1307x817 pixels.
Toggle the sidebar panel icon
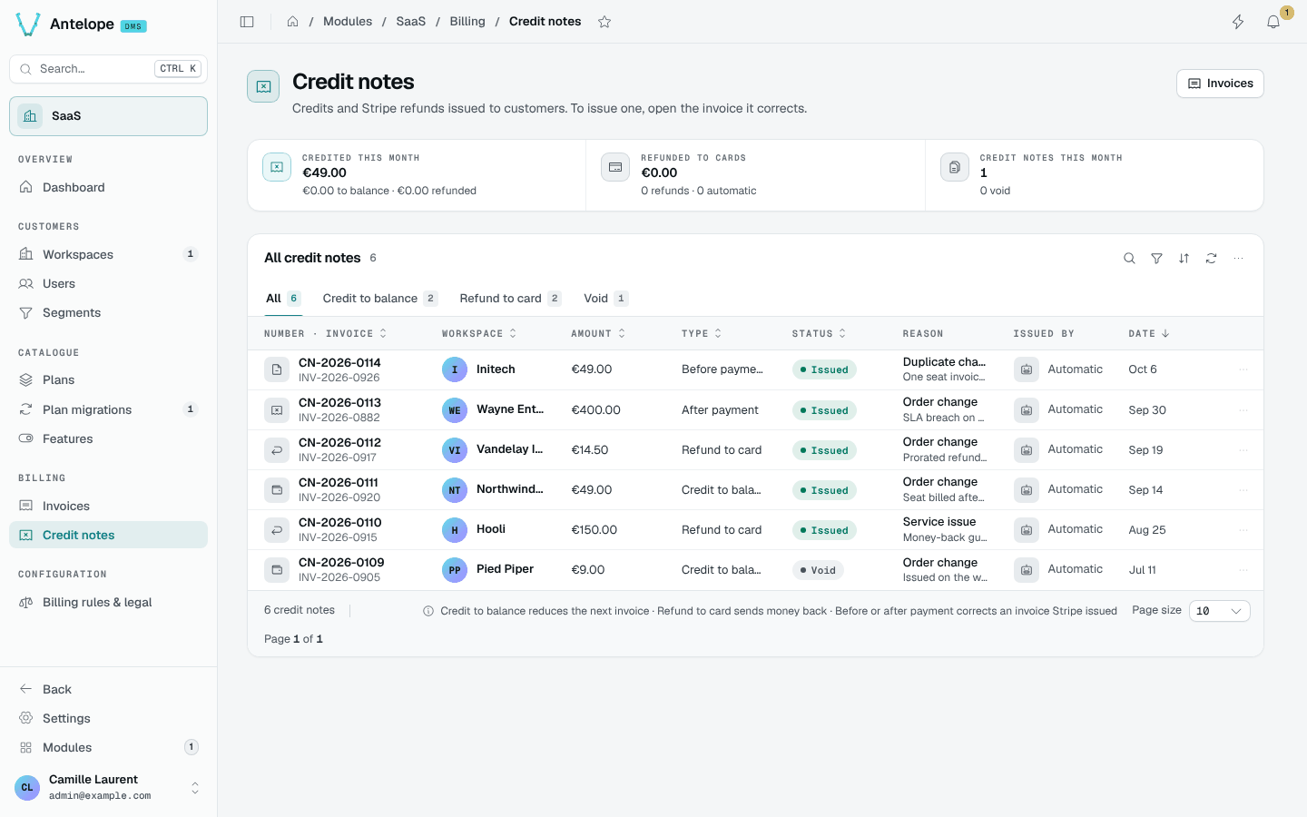click(247, 22)
